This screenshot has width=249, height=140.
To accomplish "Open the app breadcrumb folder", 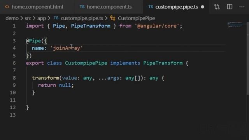I will [42, 18].
